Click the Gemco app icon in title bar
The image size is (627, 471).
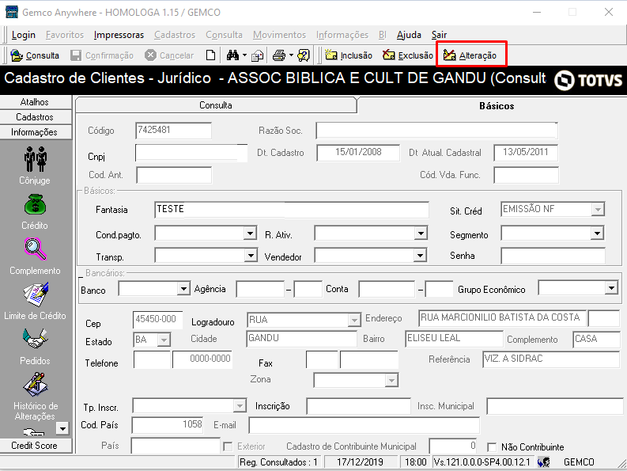click(11, 12)
